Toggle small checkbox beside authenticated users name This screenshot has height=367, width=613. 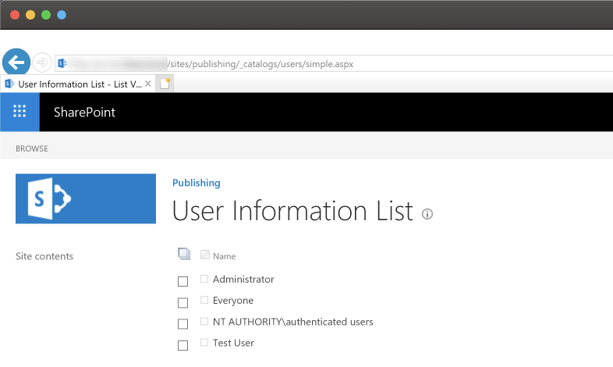204,321
